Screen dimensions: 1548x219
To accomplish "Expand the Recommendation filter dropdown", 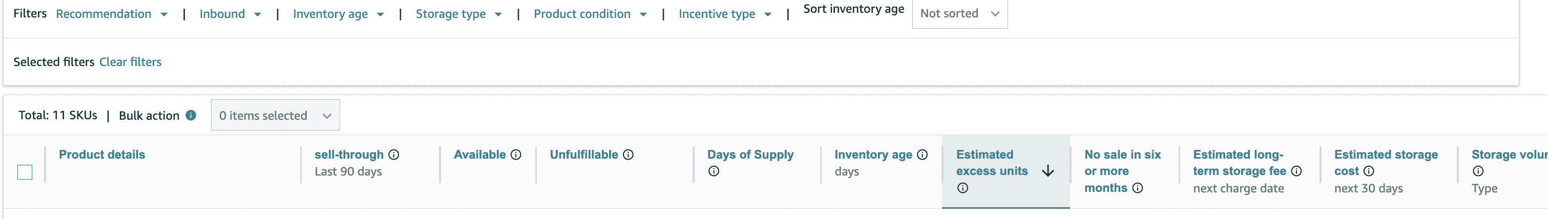I will point(111,14).
